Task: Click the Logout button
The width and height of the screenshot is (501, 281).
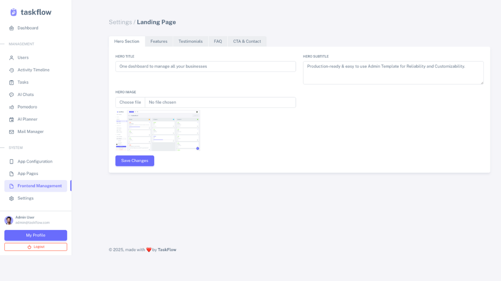Action: (x=36, y=247)
